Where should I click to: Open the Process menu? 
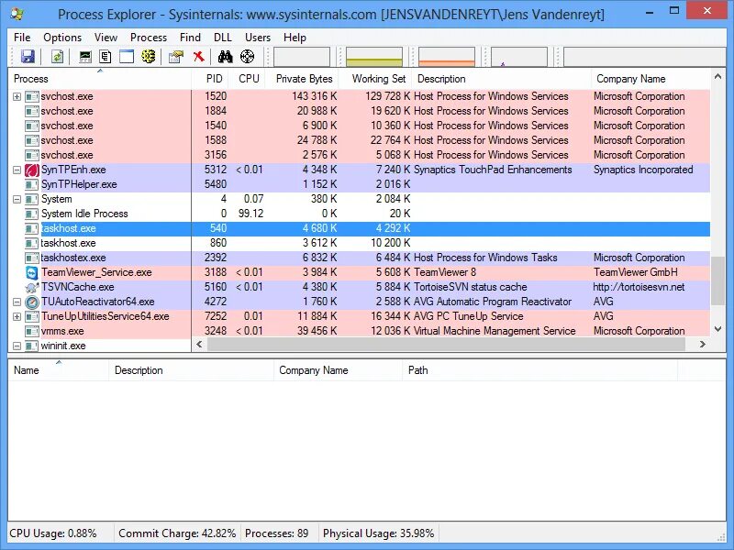[149, 38]
